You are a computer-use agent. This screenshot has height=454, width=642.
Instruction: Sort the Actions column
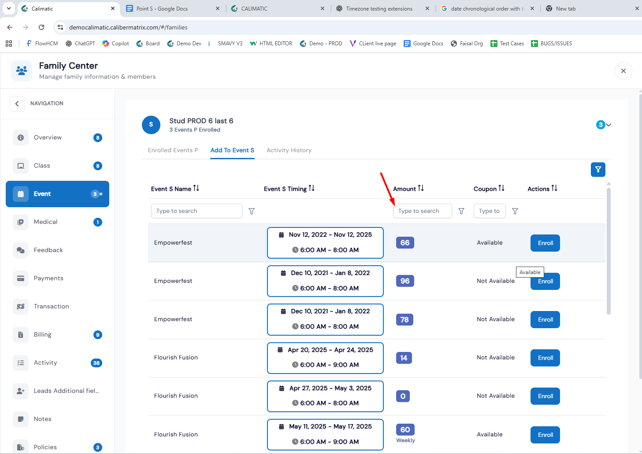tap(554, 188)
